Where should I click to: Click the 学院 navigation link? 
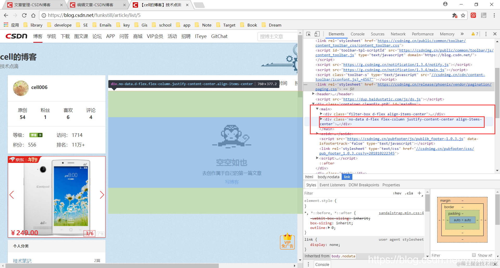pyautogui.click(x=52, y=36)
